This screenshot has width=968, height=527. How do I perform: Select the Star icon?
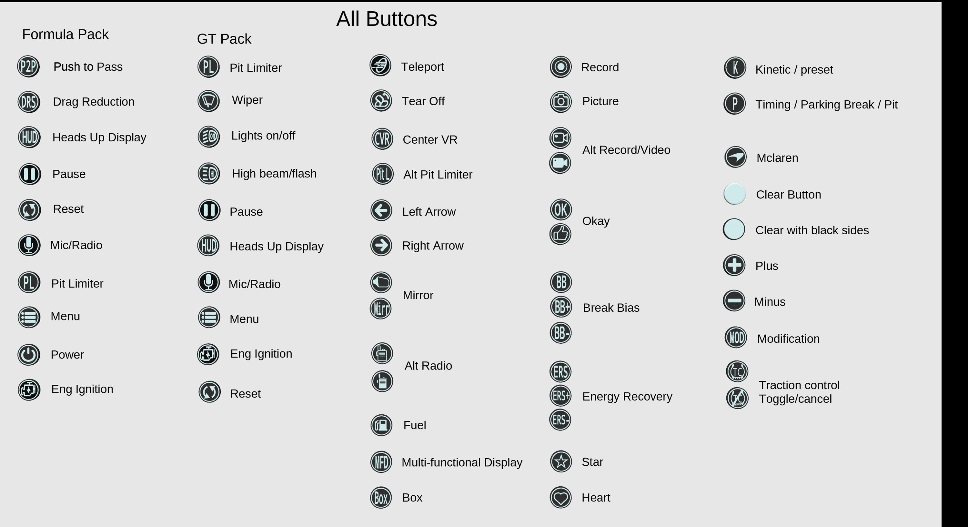click(561, 461)
